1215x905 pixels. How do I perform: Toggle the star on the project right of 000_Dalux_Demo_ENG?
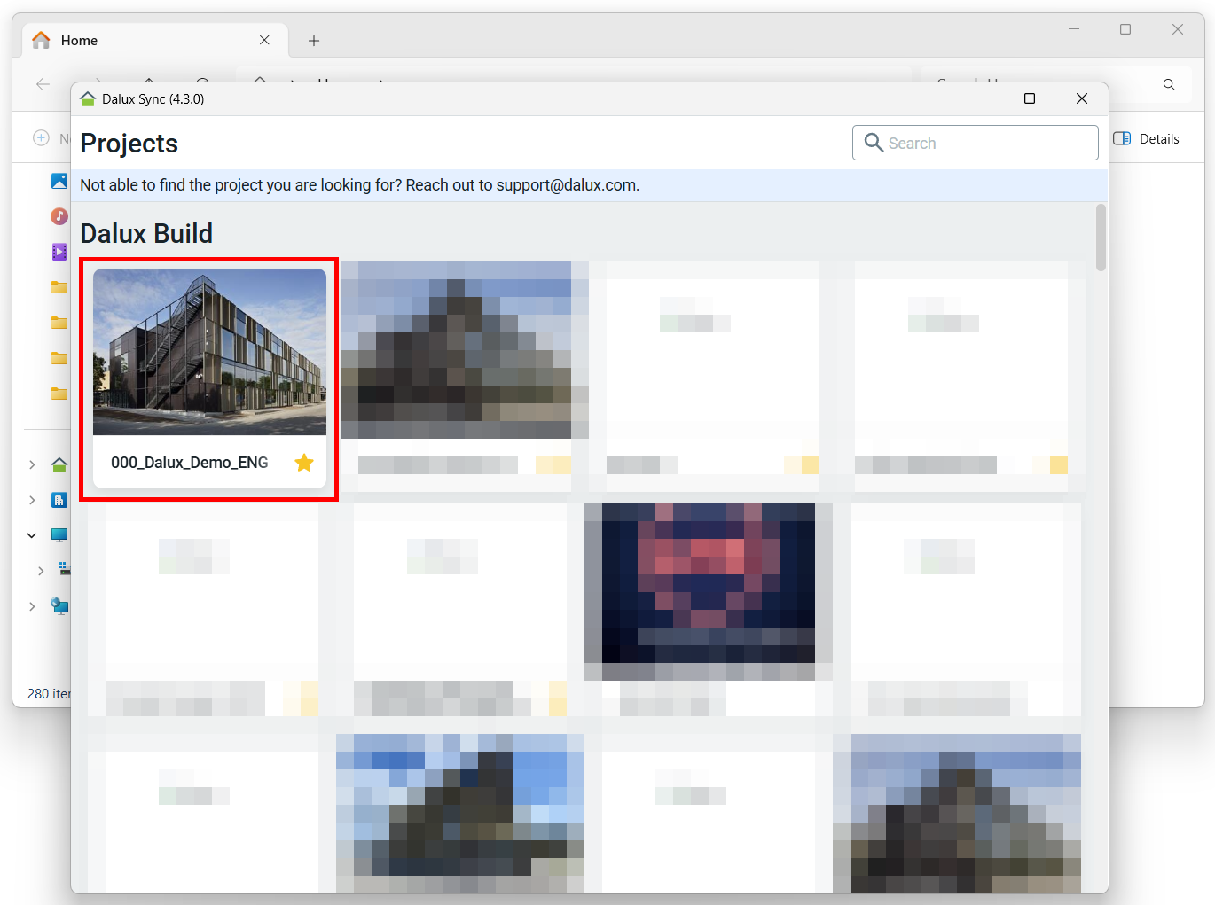pos(553,465)
